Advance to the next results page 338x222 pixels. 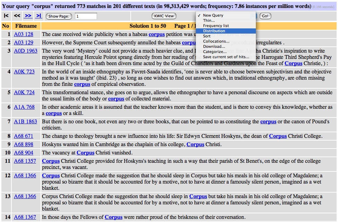tap(28, 16)
